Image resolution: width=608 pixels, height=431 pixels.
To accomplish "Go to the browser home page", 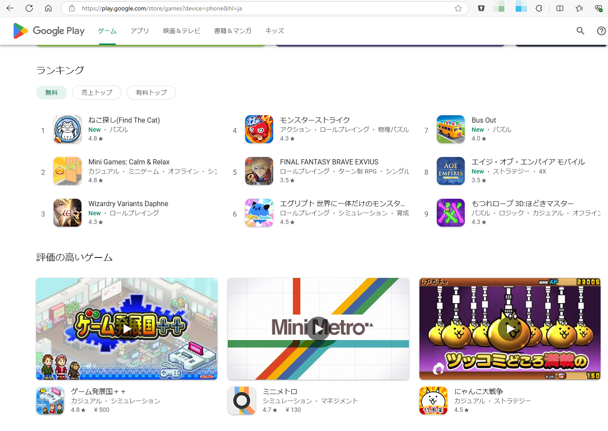I will (x=48, y=8).
